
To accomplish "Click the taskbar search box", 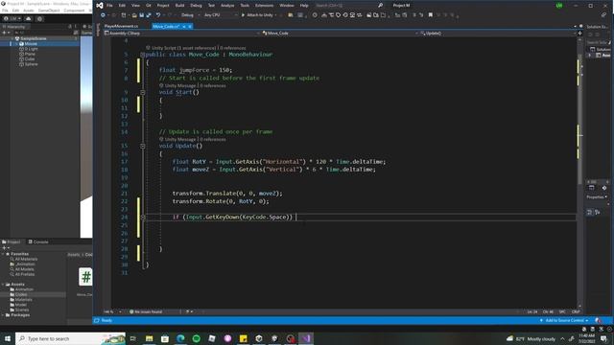I will pos(70,338).
